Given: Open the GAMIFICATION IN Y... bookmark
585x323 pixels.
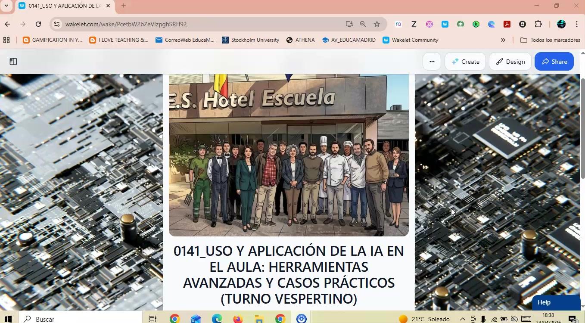Looking at the screenshot, I should coord(52,40).
